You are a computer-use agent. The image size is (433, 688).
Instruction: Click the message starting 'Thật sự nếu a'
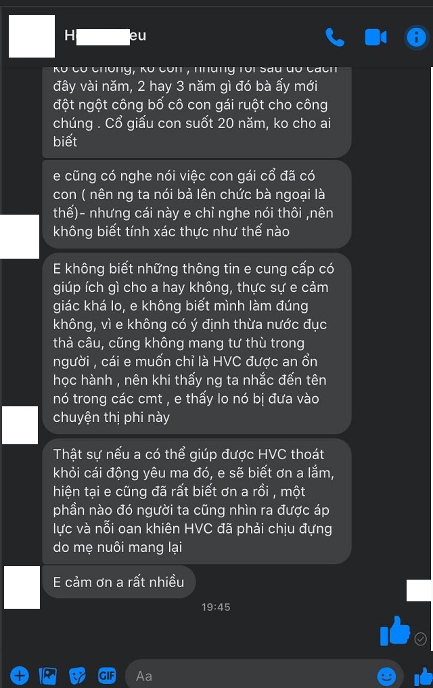coord(197,500)
